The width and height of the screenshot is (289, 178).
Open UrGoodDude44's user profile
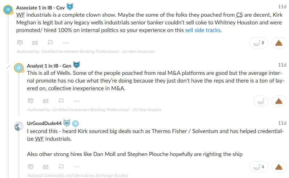(44, 123)
